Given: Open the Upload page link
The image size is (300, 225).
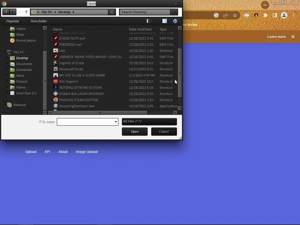Looking at the screenshot, I should [31, 152].
